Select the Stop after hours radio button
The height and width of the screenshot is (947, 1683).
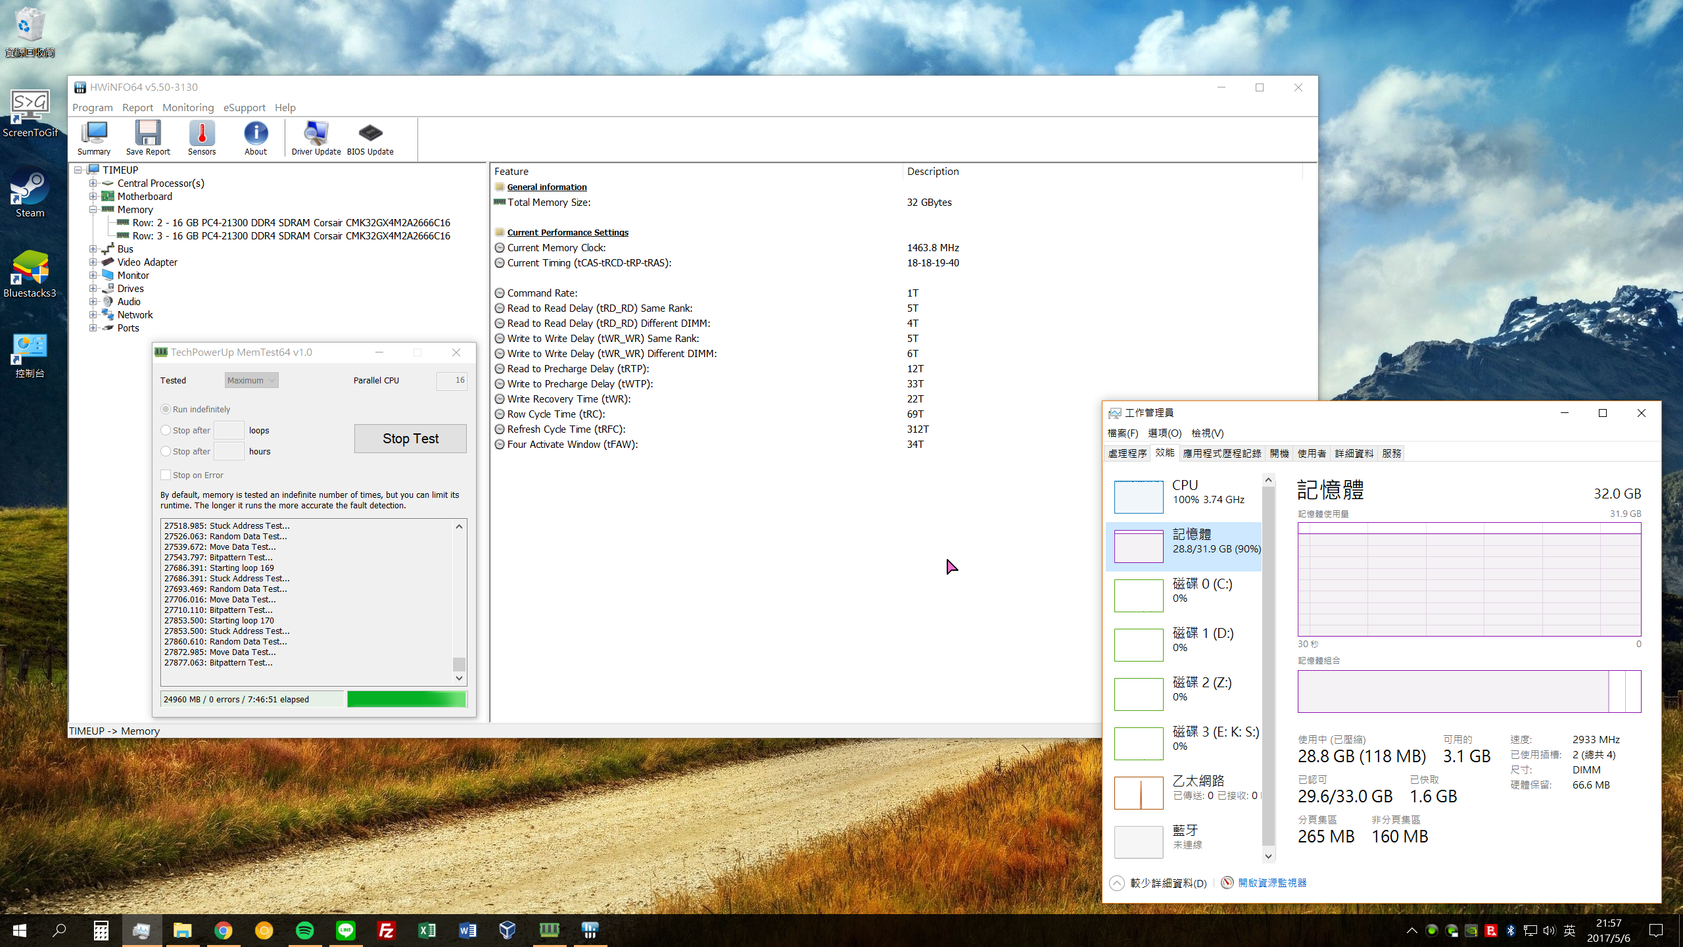point(166,451)
